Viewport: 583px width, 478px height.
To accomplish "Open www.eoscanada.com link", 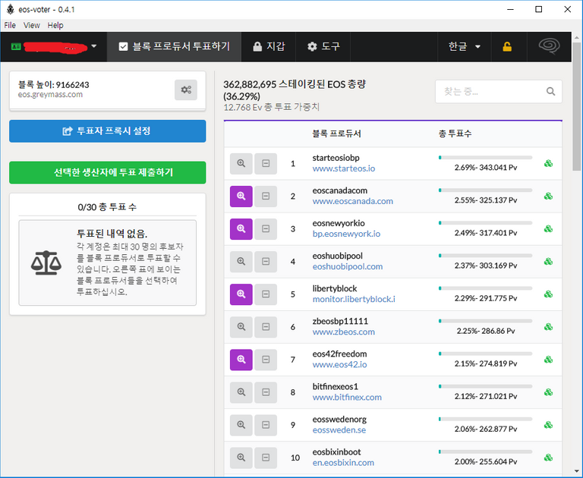I will [x=352, y=202].
